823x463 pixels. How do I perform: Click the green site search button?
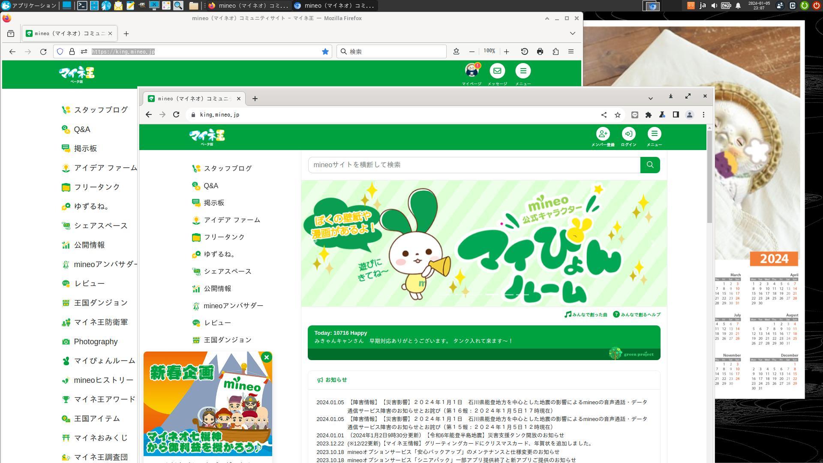coord(650,165)
